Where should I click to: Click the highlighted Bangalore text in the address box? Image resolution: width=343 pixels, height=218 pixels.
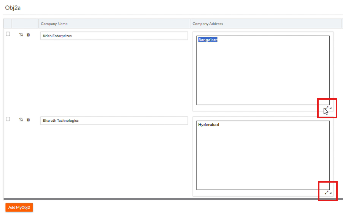[x=208, y=40]
